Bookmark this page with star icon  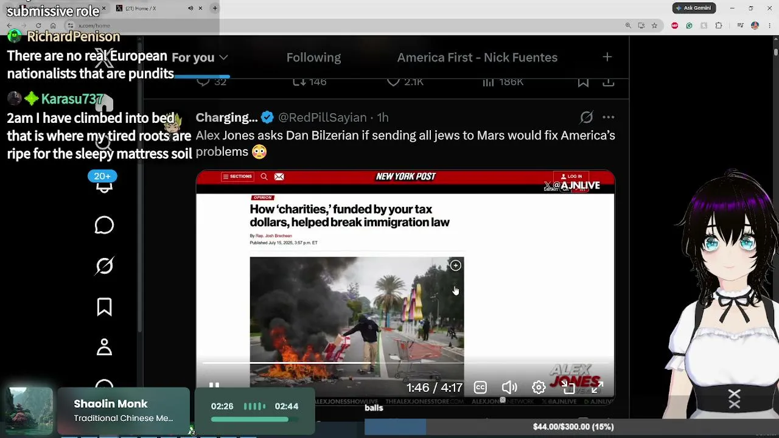pos(654,26)
